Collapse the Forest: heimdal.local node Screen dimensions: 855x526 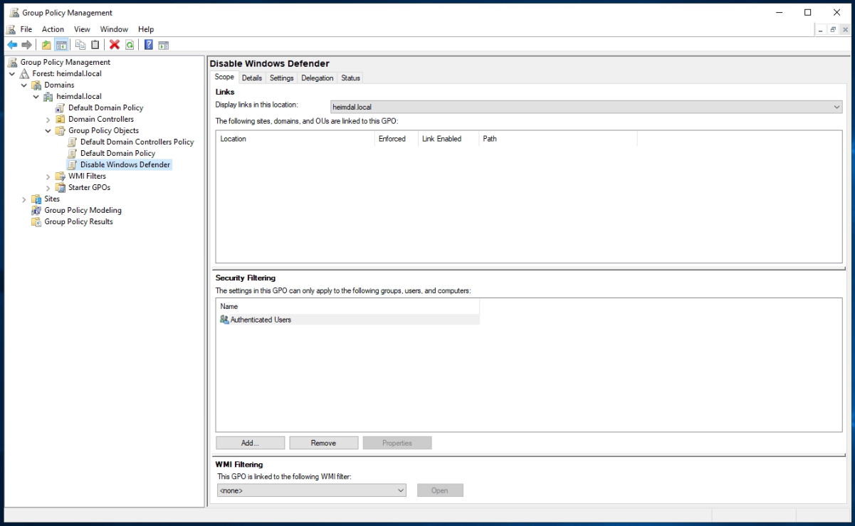point(12,73)
